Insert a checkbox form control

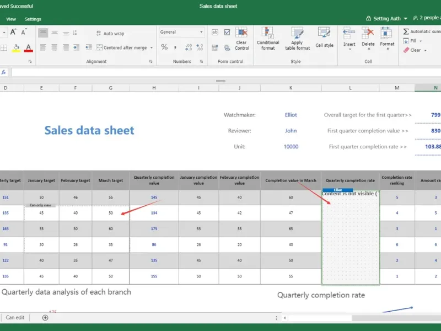click(x=227, y=33)
